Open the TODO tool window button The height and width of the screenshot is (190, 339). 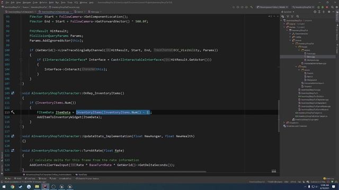18,178
